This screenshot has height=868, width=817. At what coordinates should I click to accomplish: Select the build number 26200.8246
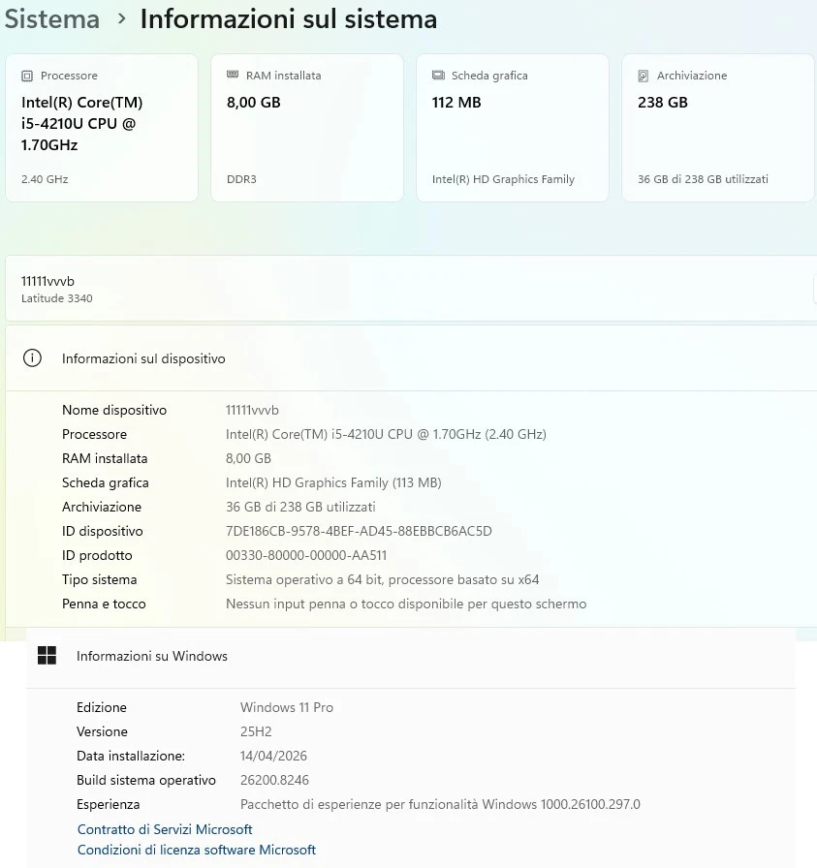[x=274, y=780]
